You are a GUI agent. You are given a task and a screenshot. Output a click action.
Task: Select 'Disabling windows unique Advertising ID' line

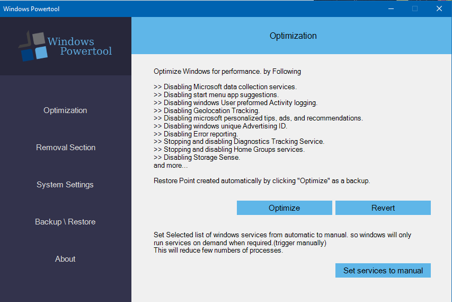coord(220,126)
